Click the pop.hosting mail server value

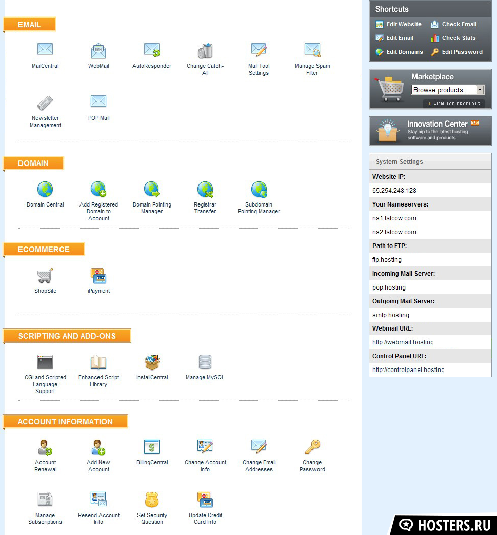tap(389, 287)
